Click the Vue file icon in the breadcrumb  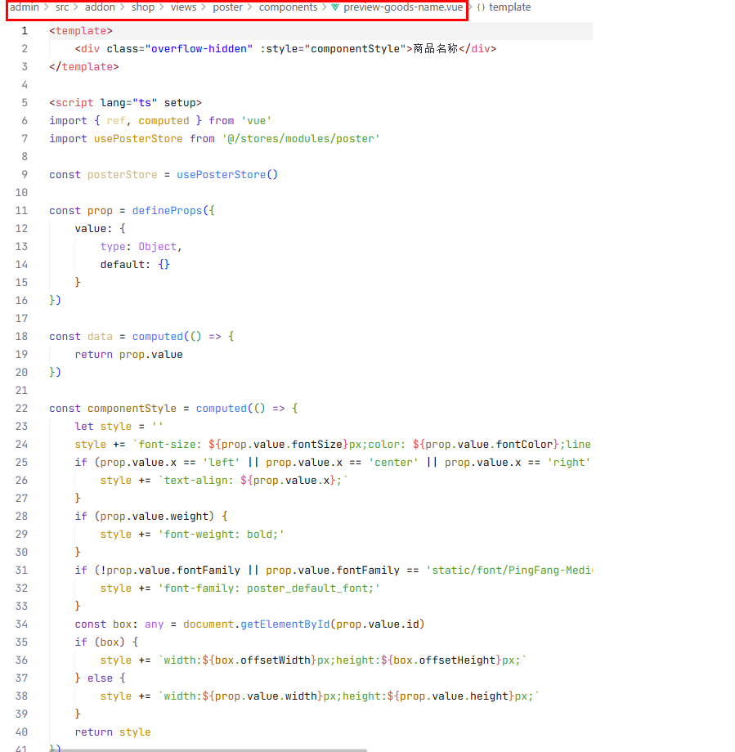click(335, 7)
